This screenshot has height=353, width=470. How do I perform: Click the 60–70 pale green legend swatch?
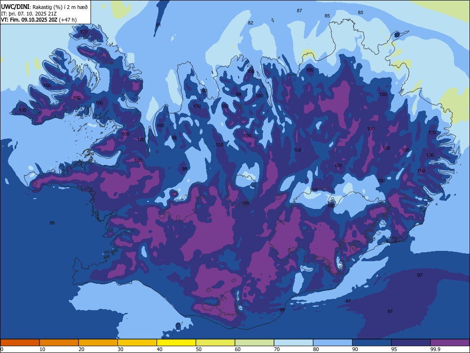click(x=254, y=343)
